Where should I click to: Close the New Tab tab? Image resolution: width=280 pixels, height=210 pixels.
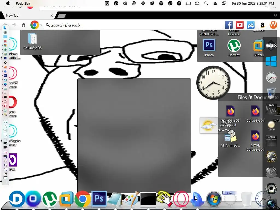click(x=52, y=16)
